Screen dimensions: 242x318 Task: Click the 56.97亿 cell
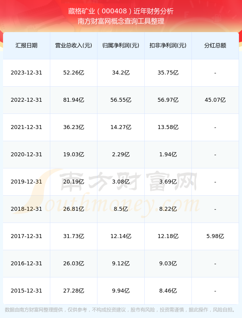168,100
